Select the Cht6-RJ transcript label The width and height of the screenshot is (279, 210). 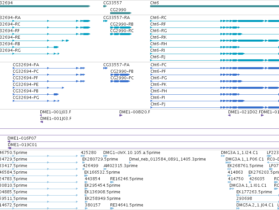tap(158, 57)
